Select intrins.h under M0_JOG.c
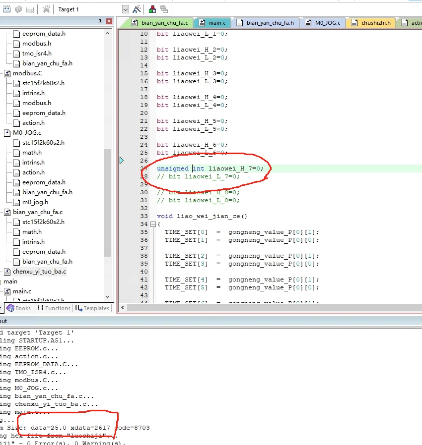422x445 pixels. point(33,163)
